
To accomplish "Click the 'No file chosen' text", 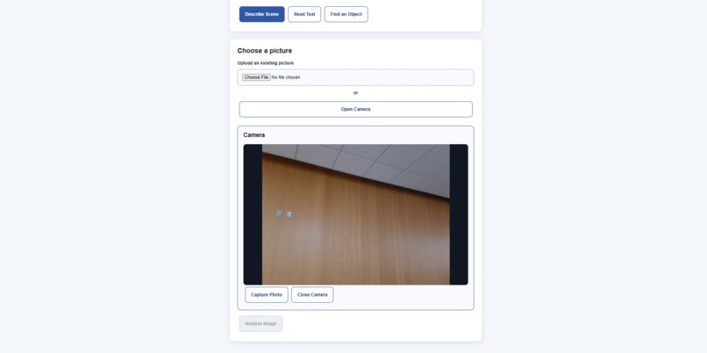I will [x=286, y=77].
